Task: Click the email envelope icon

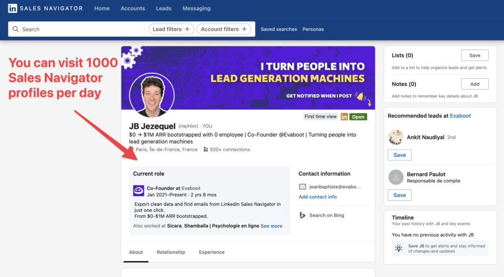Action: [x=303, y=186]
